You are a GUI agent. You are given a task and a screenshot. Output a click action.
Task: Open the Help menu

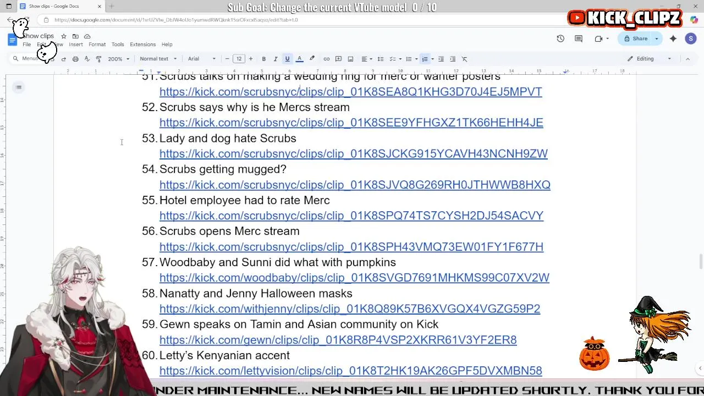point(167,45)
